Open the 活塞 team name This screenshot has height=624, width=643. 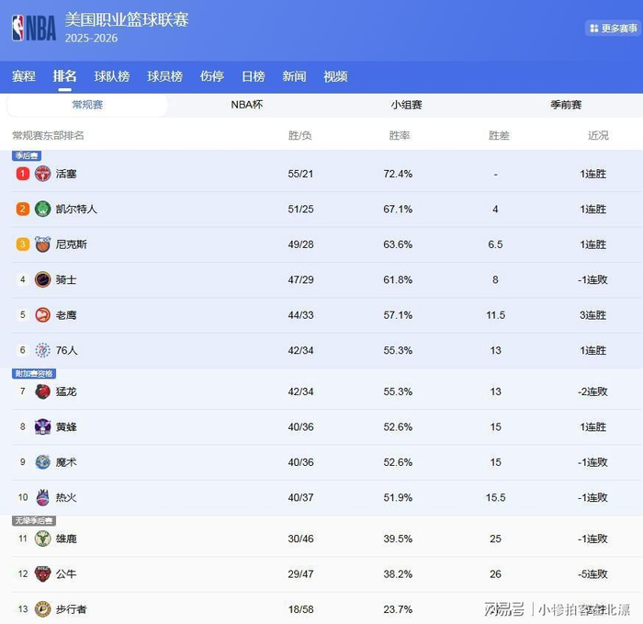(x=66, y=174)
